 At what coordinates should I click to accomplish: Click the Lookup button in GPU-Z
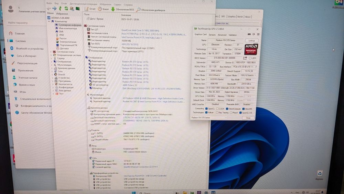click(251, 40)
